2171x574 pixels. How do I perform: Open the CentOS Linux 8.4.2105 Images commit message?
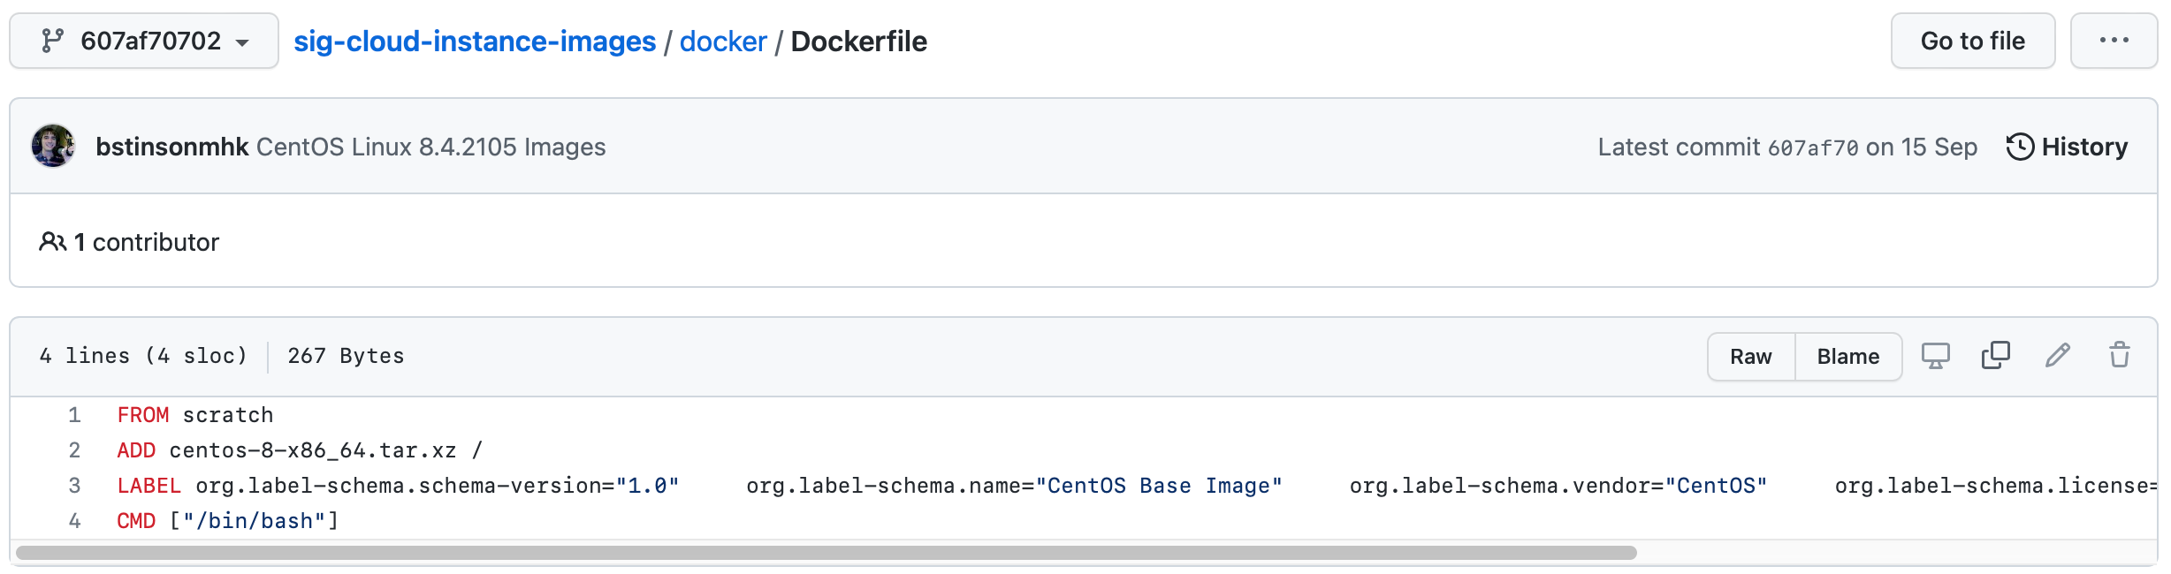(x=431, y=147)
